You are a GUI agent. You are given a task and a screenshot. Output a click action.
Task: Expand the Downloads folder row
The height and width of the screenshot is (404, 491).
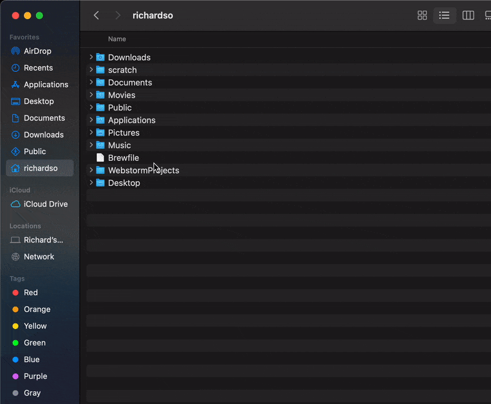click(91, 57)
